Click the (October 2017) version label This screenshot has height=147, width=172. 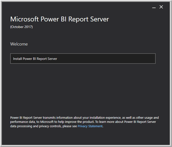pyautogui.click(x=21, y=27)
